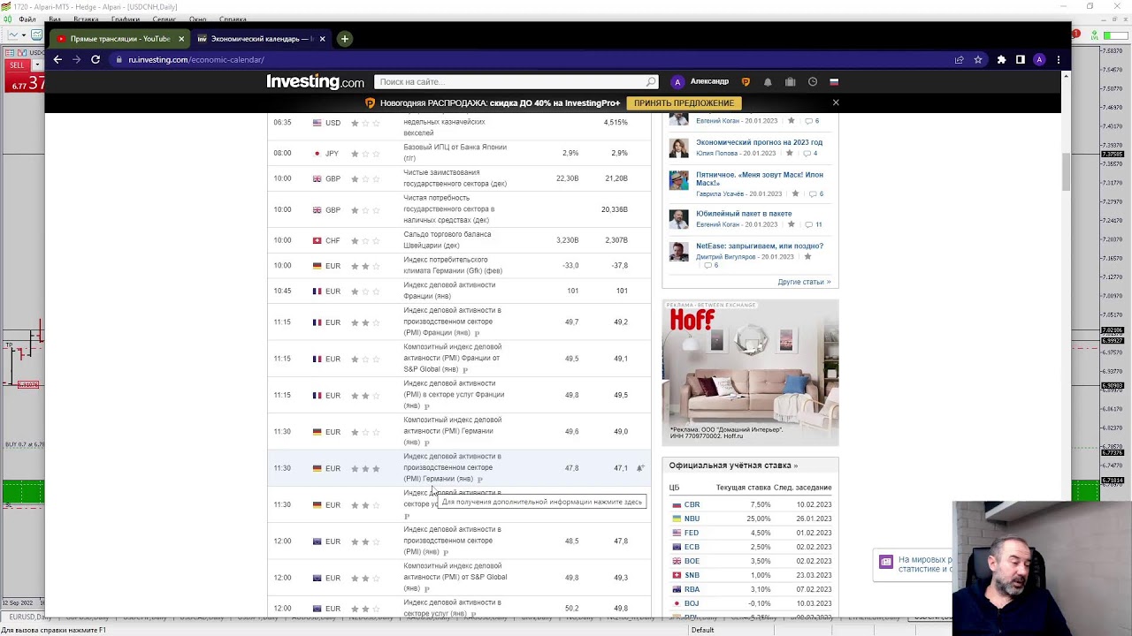Image resolution: width=1132 pixels, height=636 pixels.
Task: Open comments on Юбилейный пакет article (11)
Action: tap(812, 224)
